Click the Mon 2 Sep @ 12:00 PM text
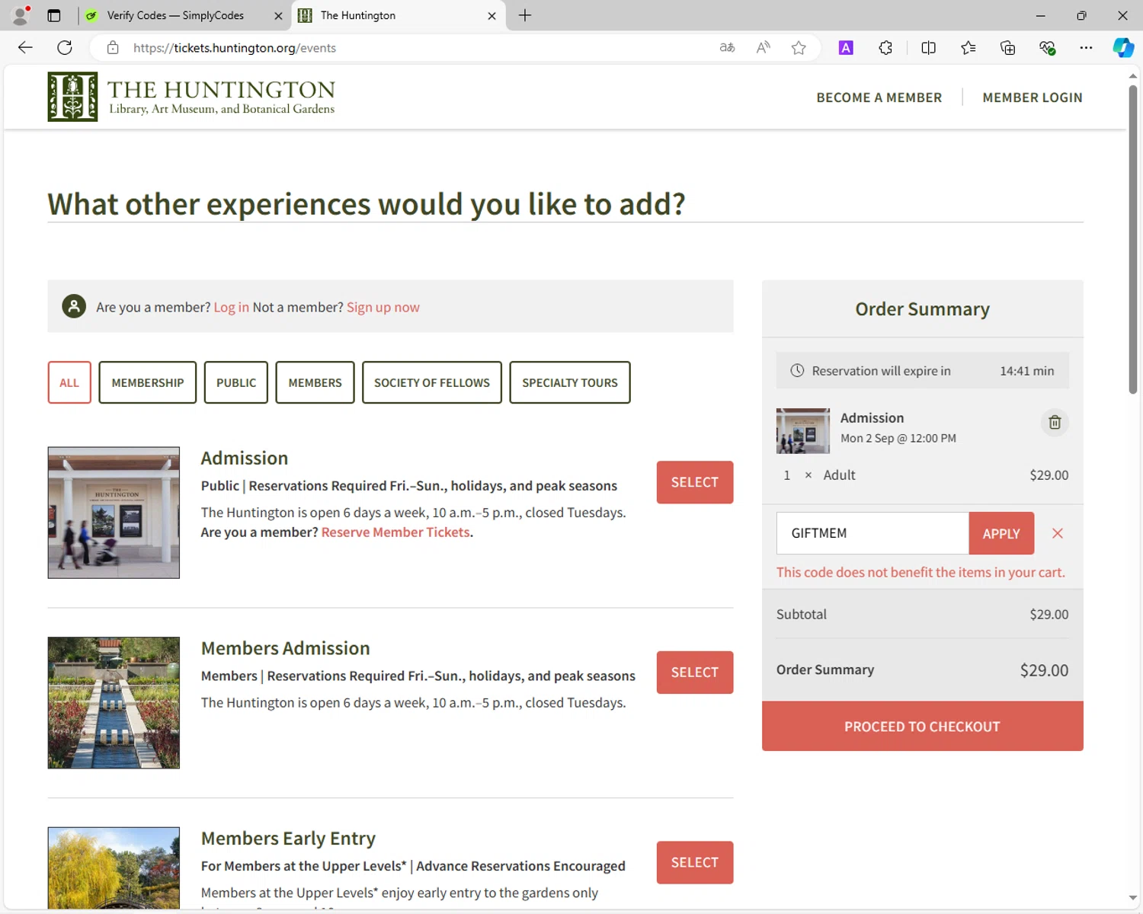The image size is (1143, 914). coord(898,438)
